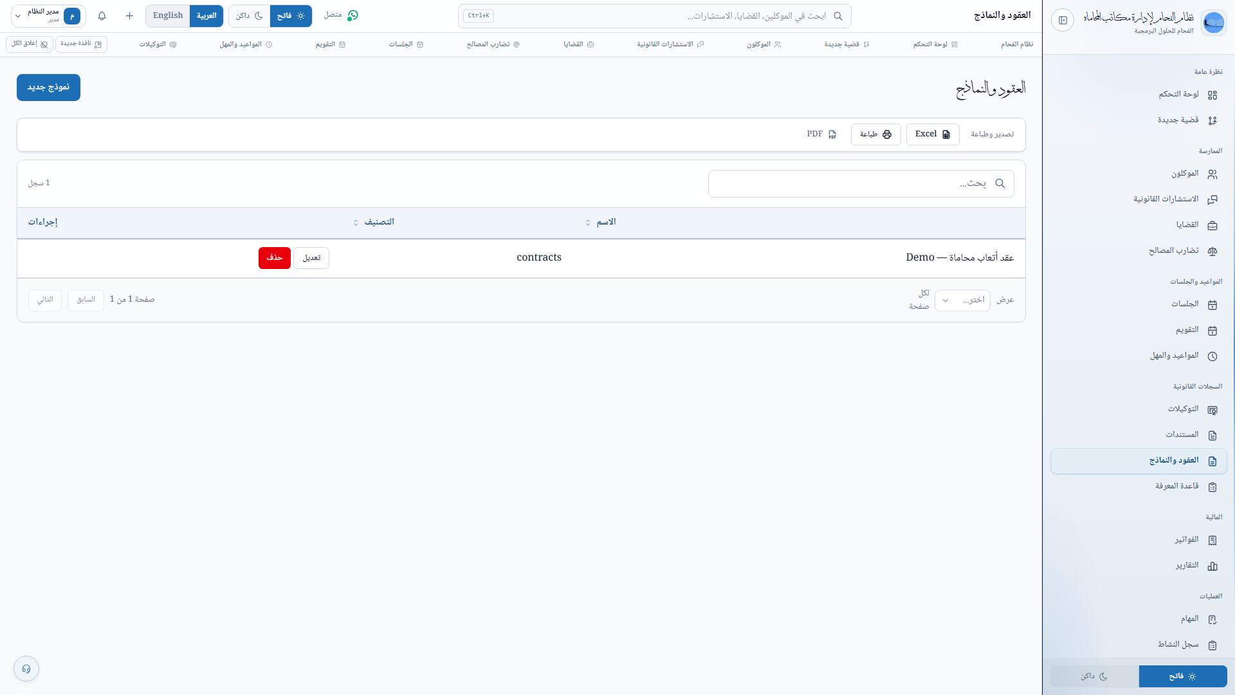The height and width of the screenshot is (695, 1235).
Task: Switch language to English
Action: 168,16
